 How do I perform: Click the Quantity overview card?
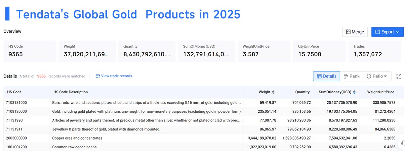(x=147, y=51)
